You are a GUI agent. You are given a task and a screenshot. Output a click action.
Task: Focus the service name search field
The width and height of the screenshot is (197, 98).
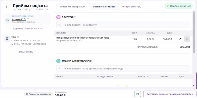click(x=123, y=25)
